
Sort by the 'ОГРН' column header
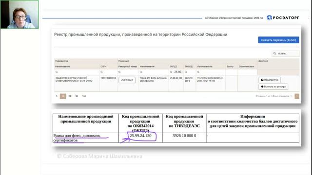[103, 67]
